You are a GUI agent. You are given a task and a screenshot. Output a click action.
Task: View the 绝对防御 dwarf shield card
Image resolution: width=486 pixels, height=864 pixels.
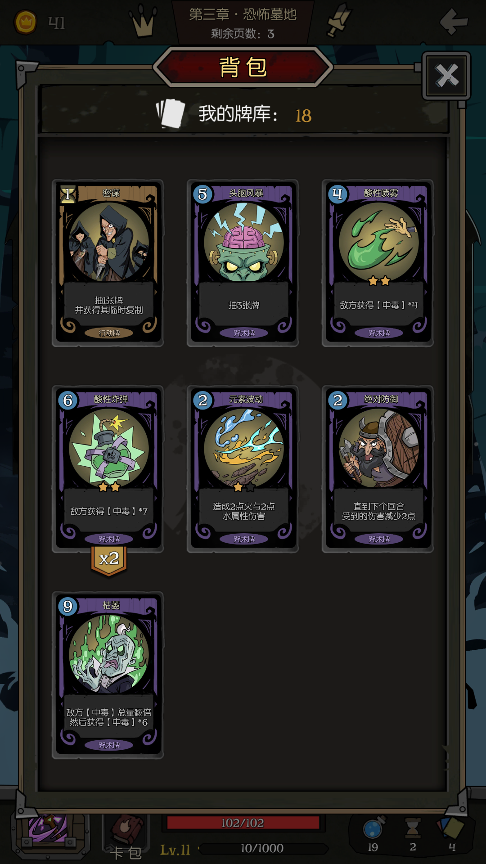(x=378, y=469)
